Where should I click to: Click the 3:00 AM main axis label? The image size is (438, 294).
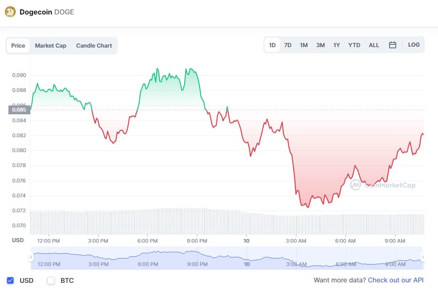[296, 241]
